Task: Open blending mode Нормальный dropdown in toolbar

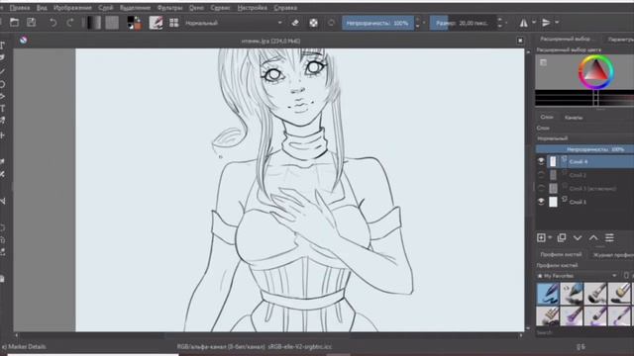Action: tap(234, 23)
